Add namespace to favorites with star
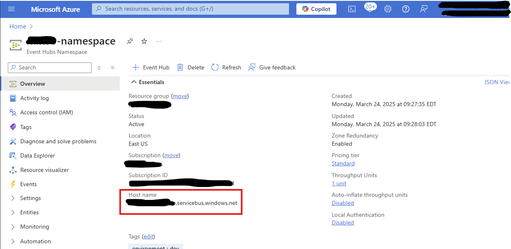The image size is (511, 249). [x=144, y=41]
